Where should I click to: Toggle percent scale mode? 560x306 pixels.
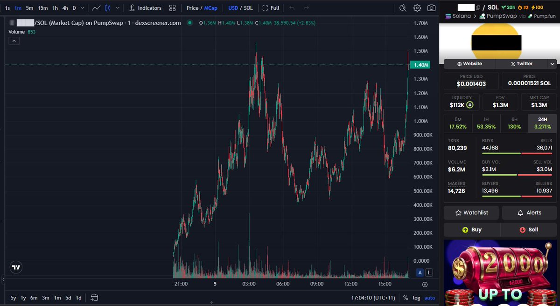(406, 298)
